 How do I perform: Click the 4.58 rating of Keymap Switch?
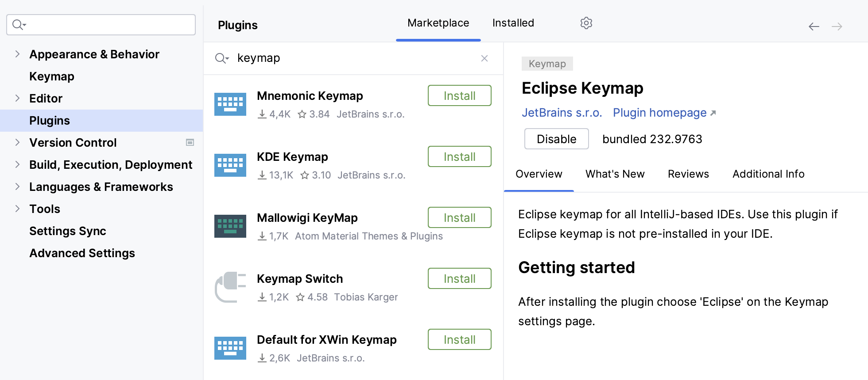click(x=318, y=297)
